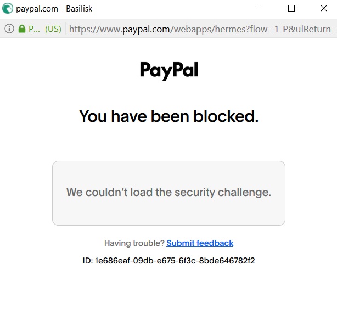Click the "paypal.com - Basilisk" window title
The width and height of the screenshot is (337, 314).
[54, 9]
